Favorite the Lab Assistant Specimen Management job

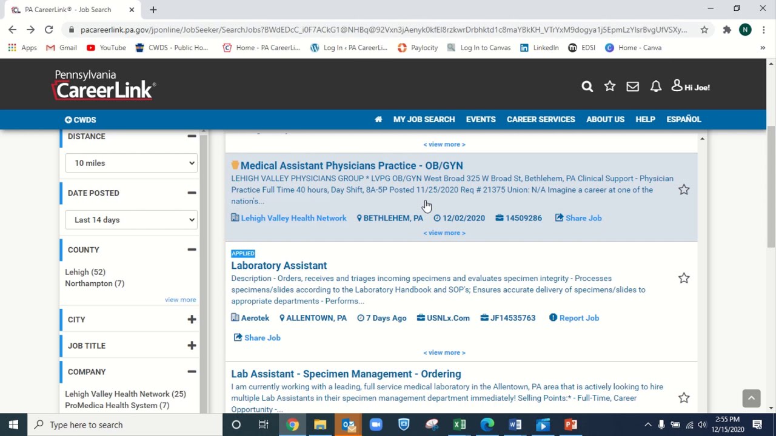[x=684, y=398]
